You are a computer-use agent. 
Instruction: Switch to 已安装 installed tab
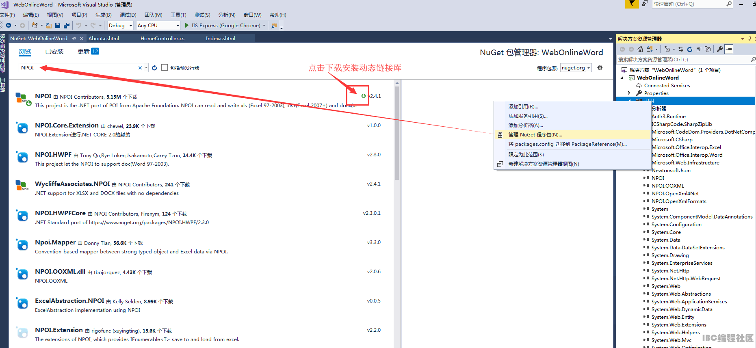coord(54,52)
